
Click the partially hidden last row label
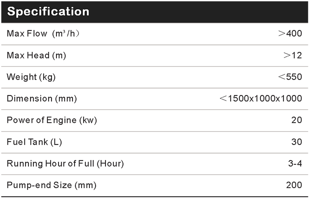pyautogui.click(x=54, y=182)
